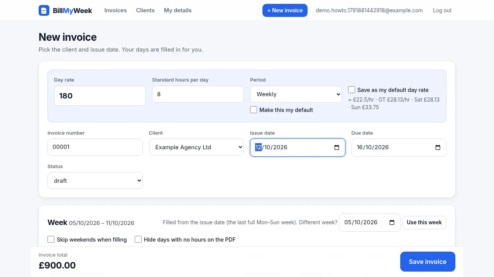Tick Save as my default day rate
This screenshot has height=277, width=494.
click(352, 90)
